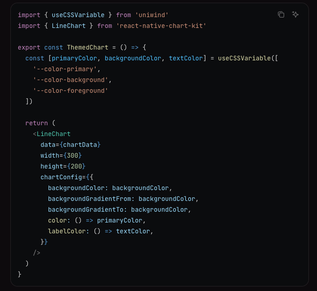The image size is (317, 291).
Task: Click 'uniwind' import string
Action: pos(152,15)
